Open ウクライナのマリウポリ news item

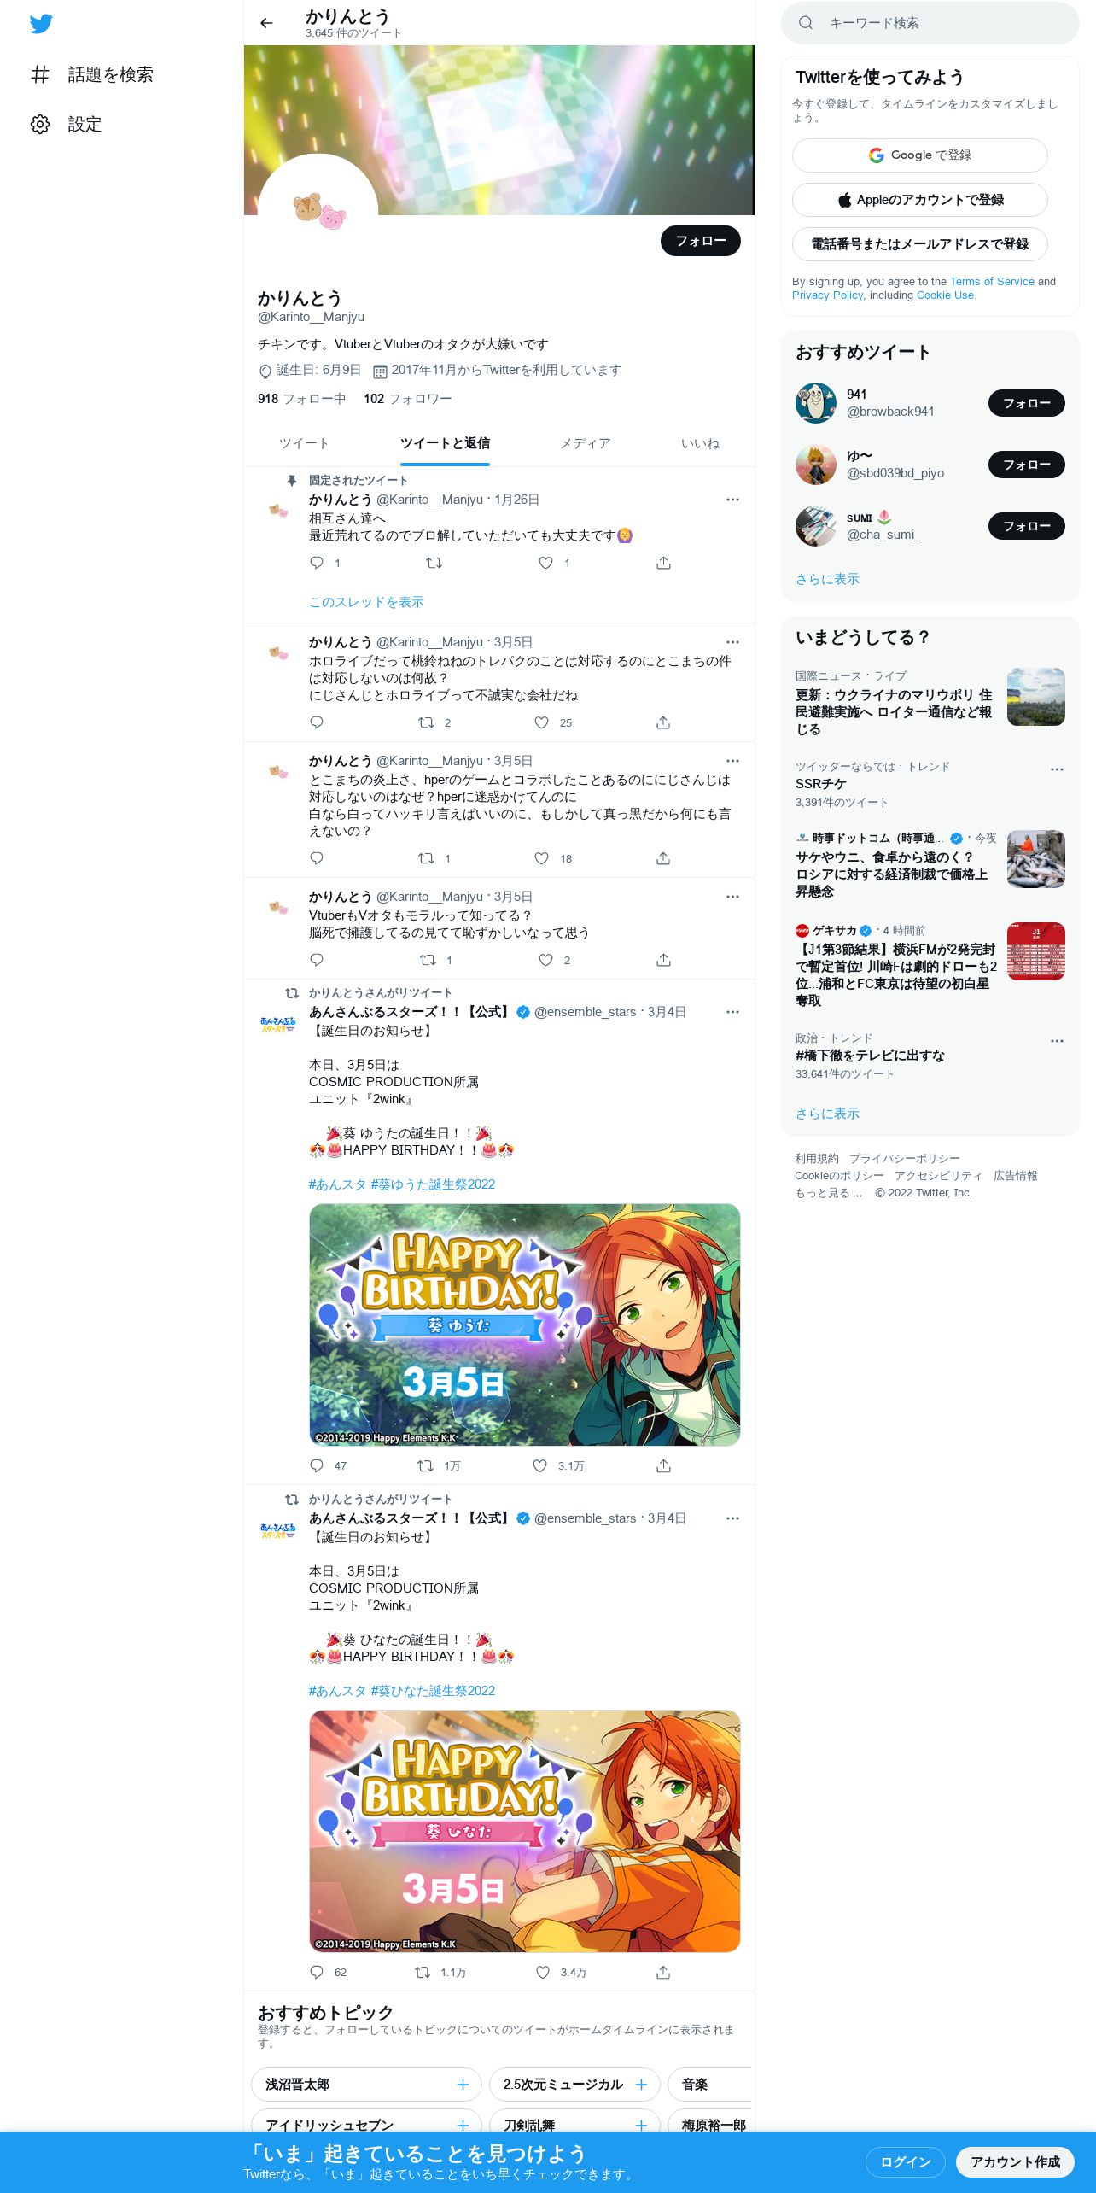930,703
